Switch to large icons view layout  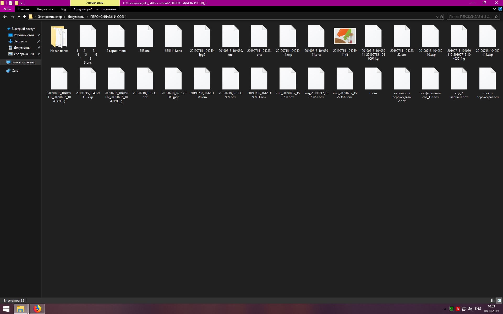pos(499,300)
